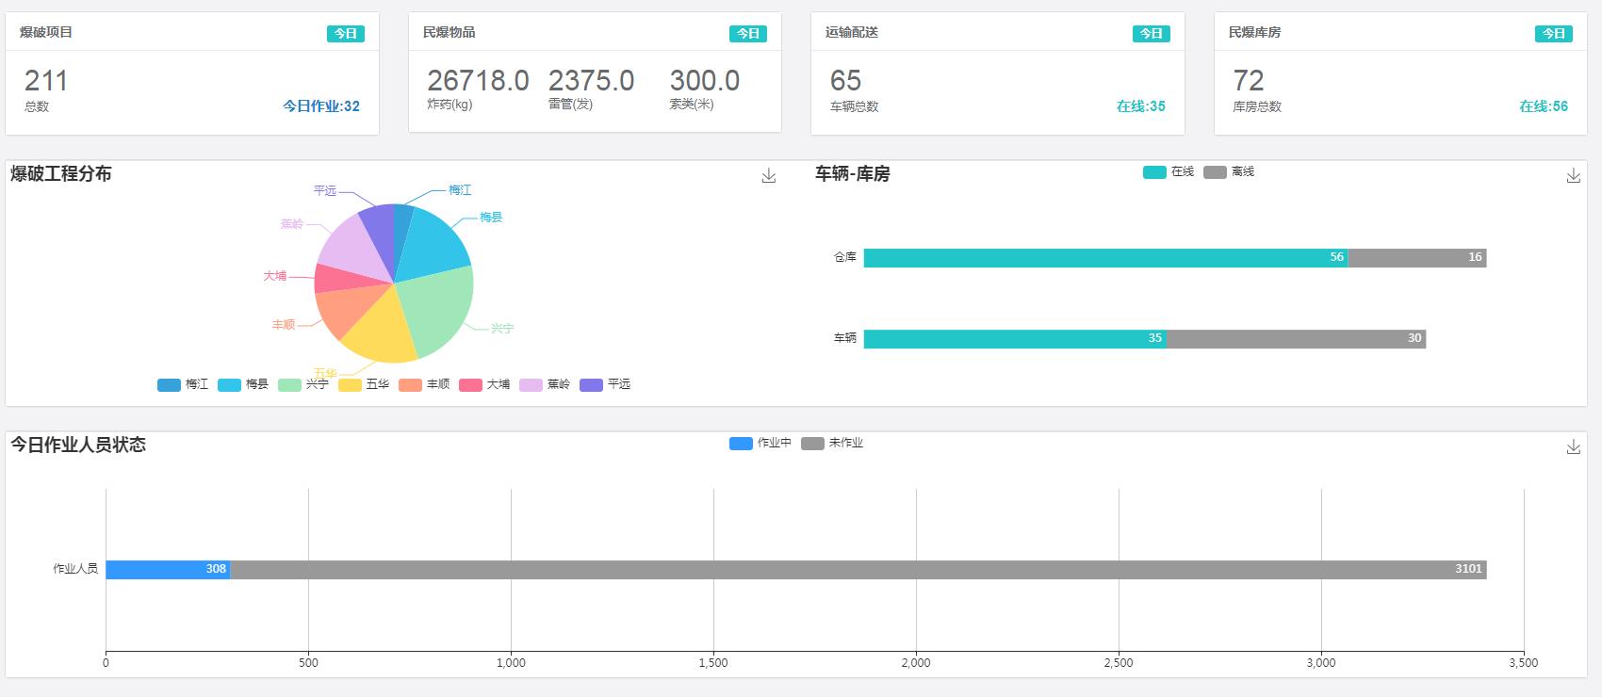
Task: Toggle the 在线 legend in 车辆-库房 chart
Action: (1169, 171)
